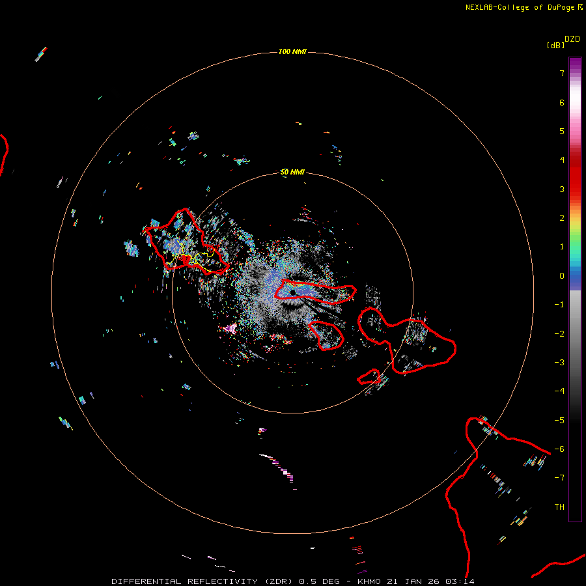Viewport: 586px width, 586px height.
Task: Select the -6 value on the scale
Action: [559, 449]
